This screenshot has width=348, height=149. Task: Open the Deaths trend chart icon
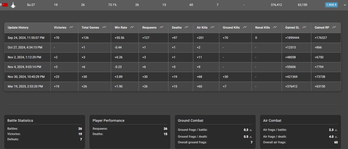[x=187, y=27]
